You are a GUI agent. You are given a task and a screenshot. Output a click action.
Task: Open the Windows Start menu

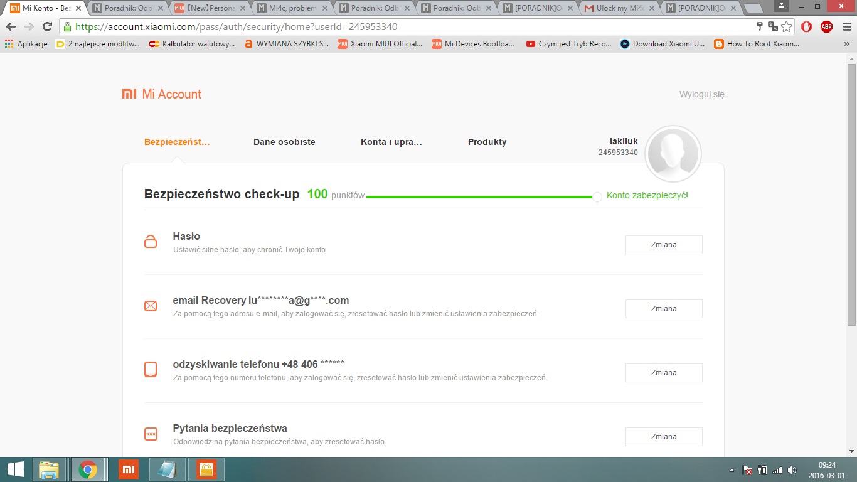15,469
